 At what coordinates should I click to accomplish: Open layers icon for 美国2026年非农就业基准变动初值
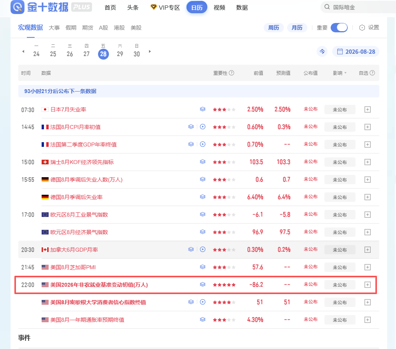[203, 284]
